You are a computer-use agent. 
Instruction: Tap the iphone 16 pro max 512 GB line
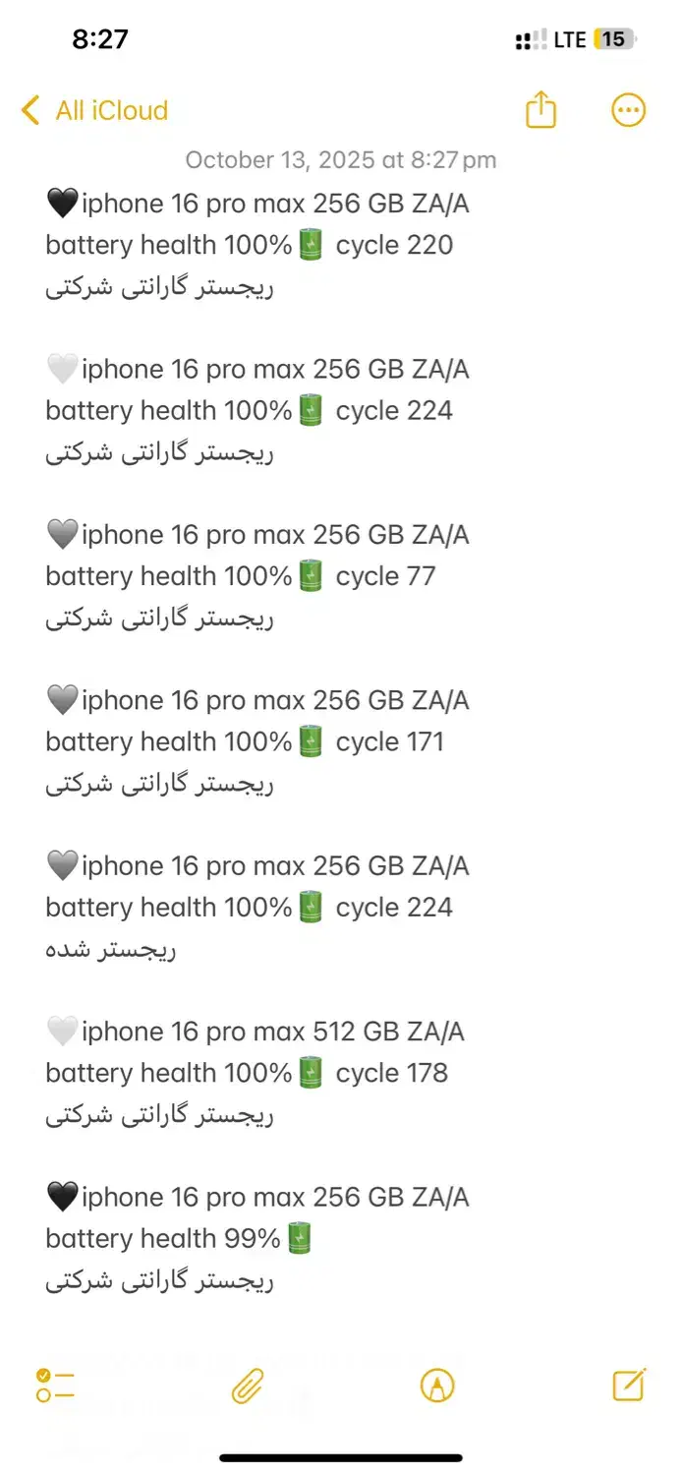(256, 1032)
